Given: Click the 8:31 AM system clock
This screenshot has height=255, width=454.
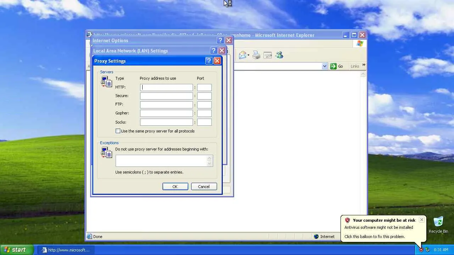Looking at the screenshot, I should pos(441,250).
